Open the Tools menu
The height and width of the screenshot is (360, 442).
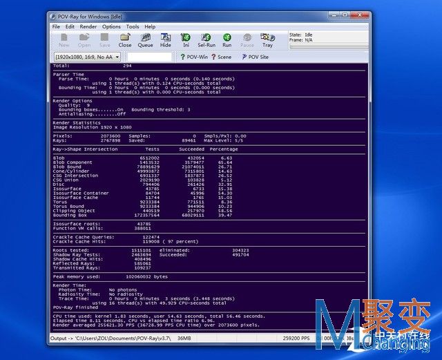(x=133, y=26)
